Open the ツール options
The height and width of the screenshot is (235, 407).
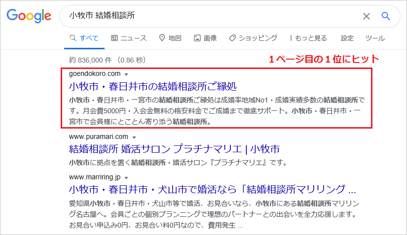pyautogui.click(x=375, y=38)
